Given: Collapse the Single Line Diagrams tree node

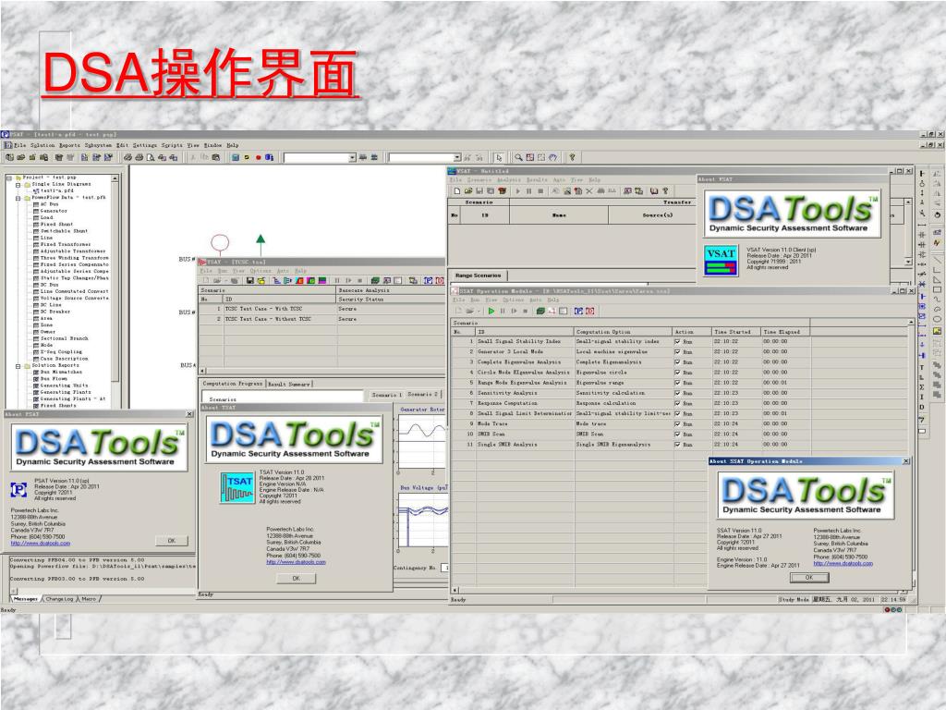Looking at the screenshot, I should coord(18,184).
